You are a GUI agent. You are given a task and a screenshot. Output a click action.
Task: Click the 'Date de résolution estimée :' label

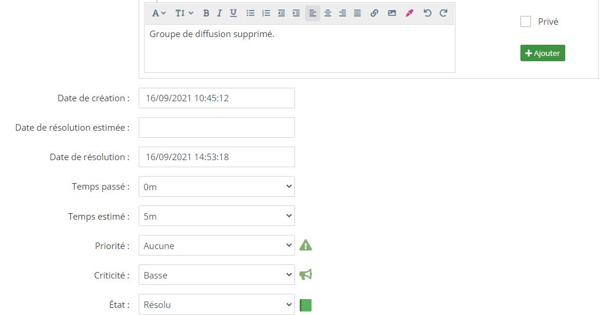[73, 127]
